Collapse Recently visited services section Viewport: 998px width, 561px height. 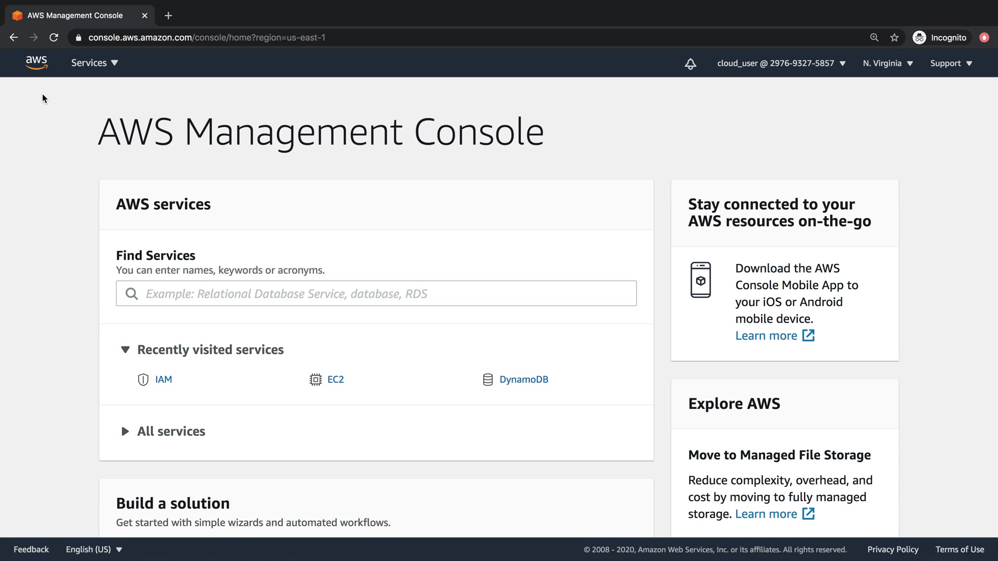point(125,350)
